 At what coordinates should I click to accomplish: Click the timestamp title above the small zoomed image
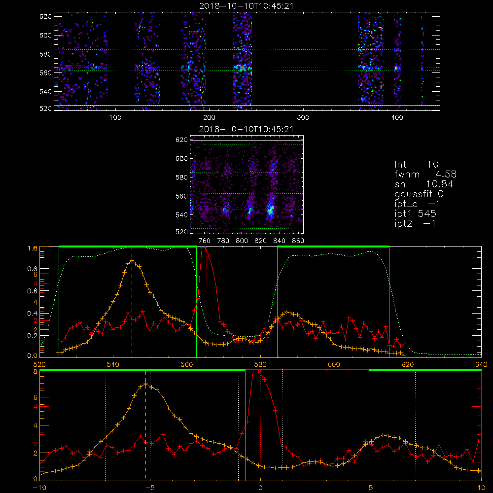pyautogui.click(x=246, y=129)
